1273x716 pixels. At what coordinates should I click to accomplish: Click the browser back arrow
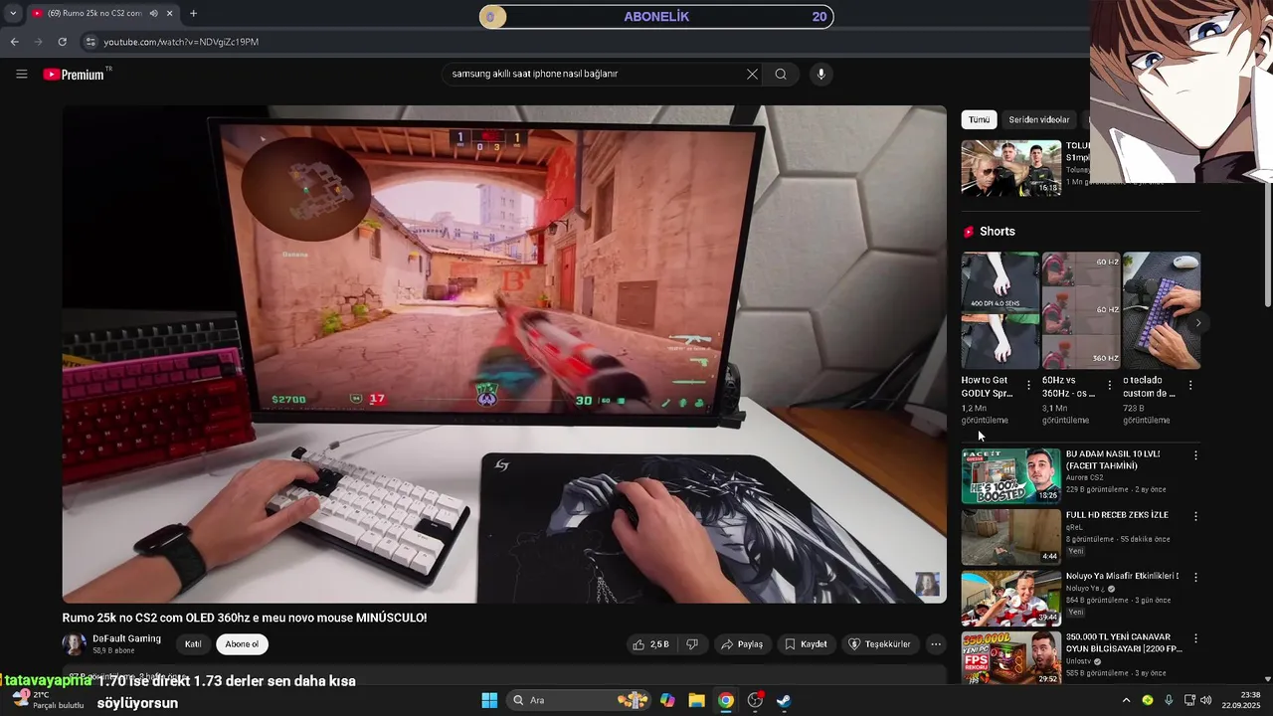point(14,42)
